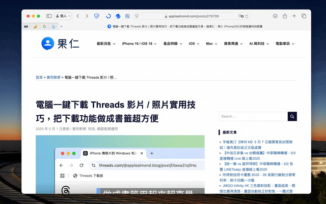
Task: Expand the iOS menu
Action: pyautogui.click(x=194, y=44)
